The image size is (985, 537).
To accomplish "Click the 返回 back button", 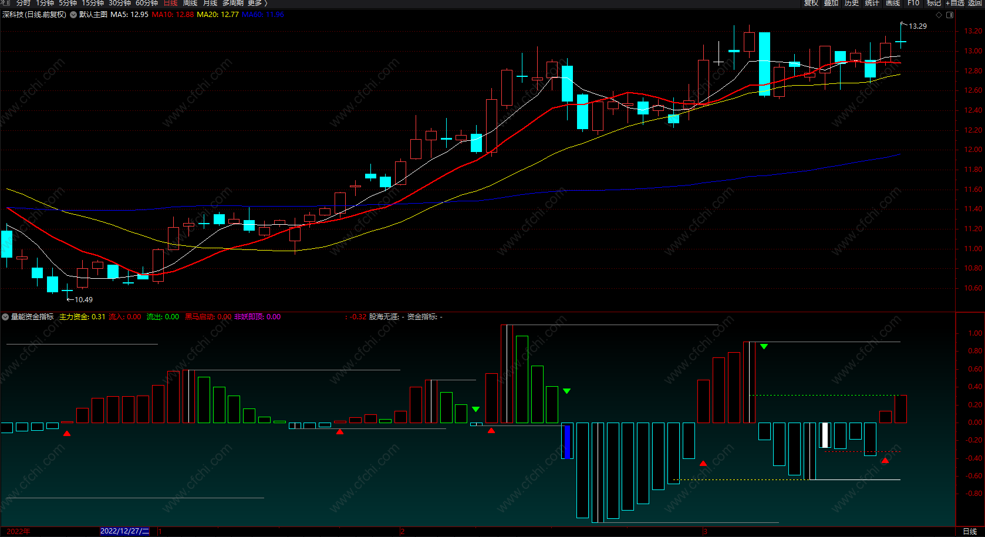I will (x=976, y=3).
